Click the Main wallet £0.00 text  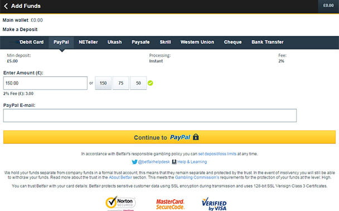(23, 20)
